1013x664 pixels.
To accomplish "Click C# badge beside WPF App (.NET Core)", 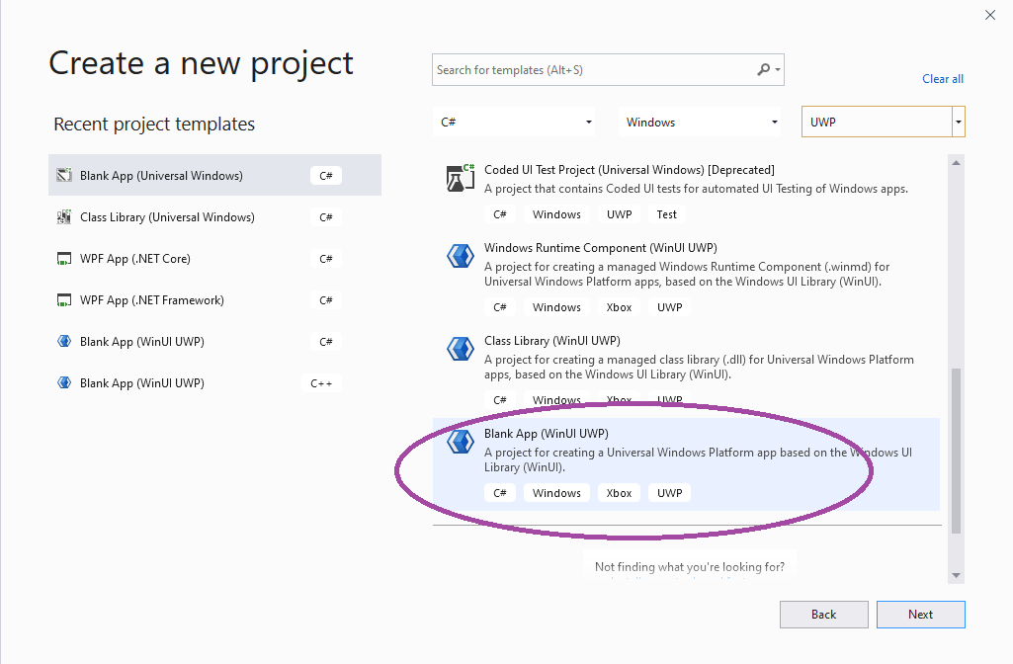I will click(325, 259).
